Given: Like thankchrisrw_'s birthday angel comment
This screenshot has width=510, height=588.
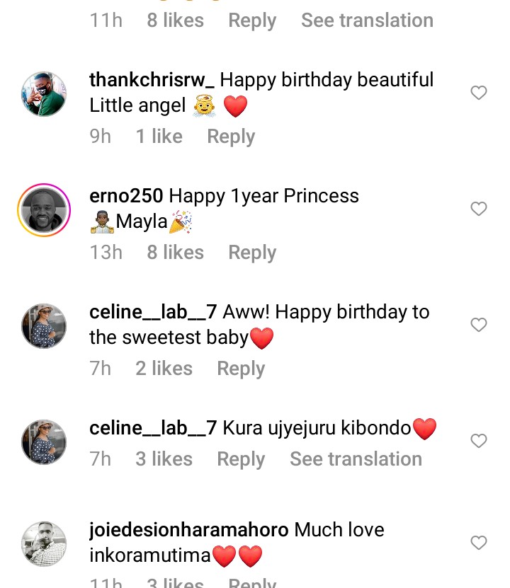Looking at the screenshot, I should (x=479, y=93).
